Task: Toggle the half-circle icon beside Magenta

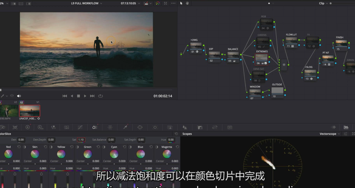Action: (x=157, y=147)
